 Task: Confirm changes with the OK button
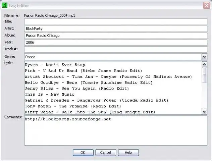[83, 153]
